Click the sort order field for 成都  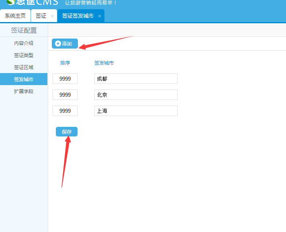(x=65, y=79)
